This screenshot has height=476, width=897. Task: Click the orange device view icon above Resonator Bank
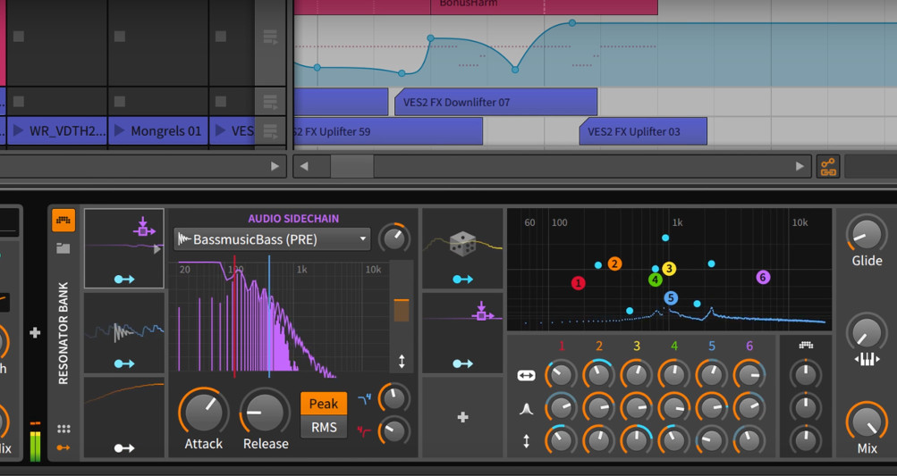pyautogui.click(x=63, y=220)
